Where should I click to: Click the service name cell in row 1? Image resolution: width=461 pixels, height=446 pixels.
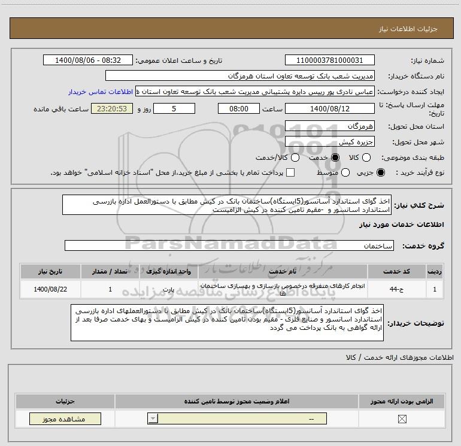coord(283,289)
